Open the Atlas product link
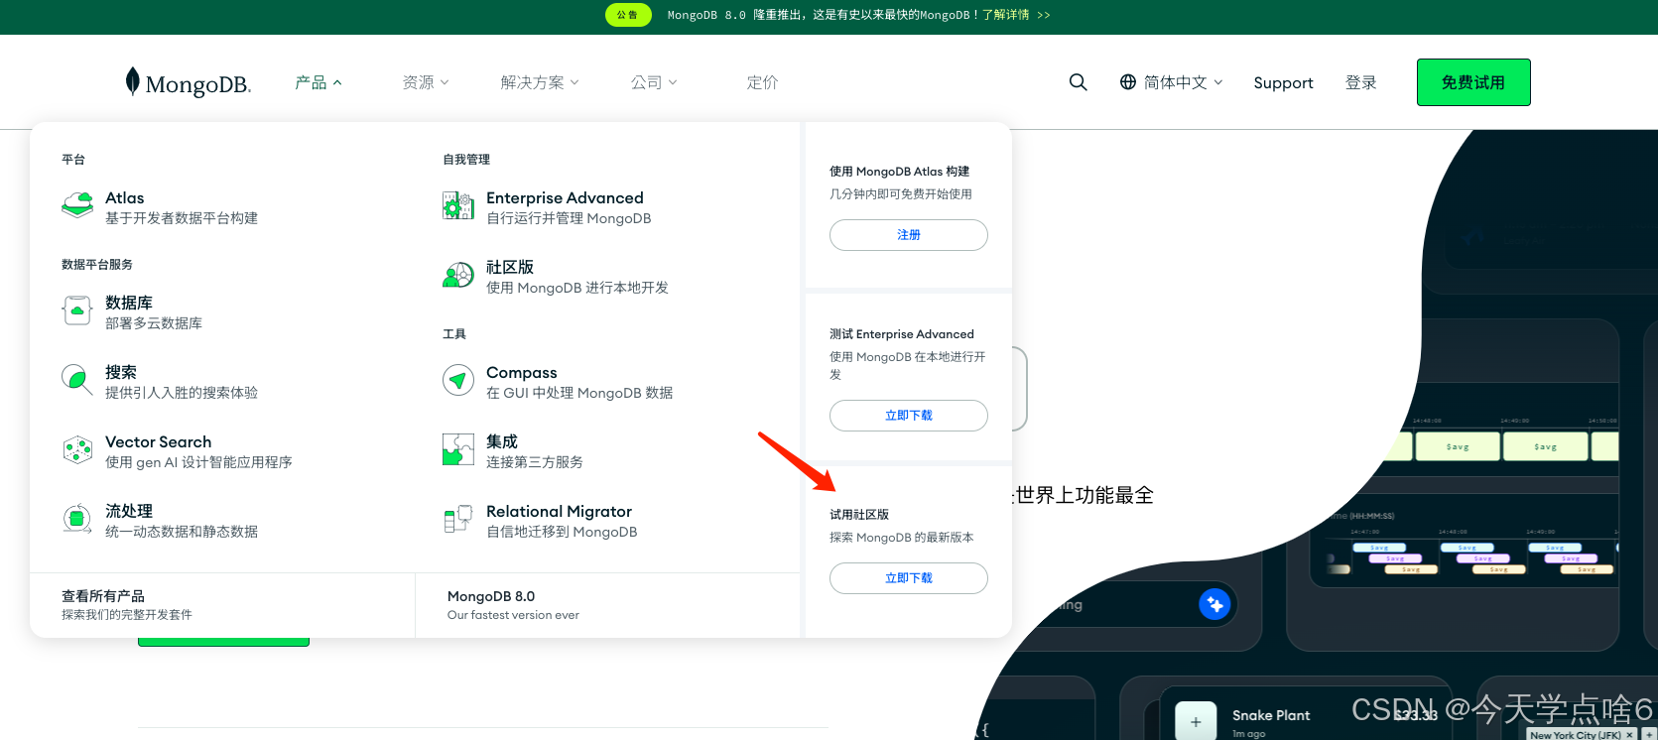 (160, 207)
